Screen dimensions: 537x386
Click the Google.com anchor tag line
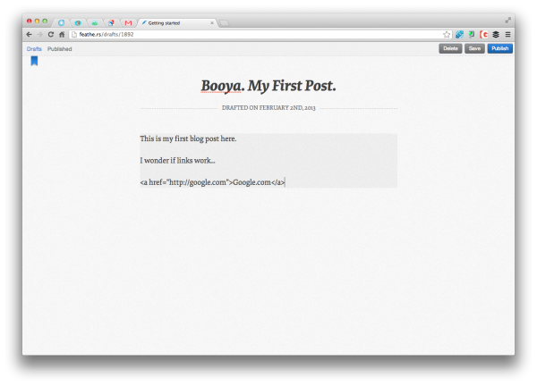click(x=212, y=182)
